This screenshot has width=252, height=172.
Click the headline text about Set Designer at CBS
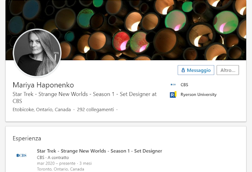pos(85,98)
